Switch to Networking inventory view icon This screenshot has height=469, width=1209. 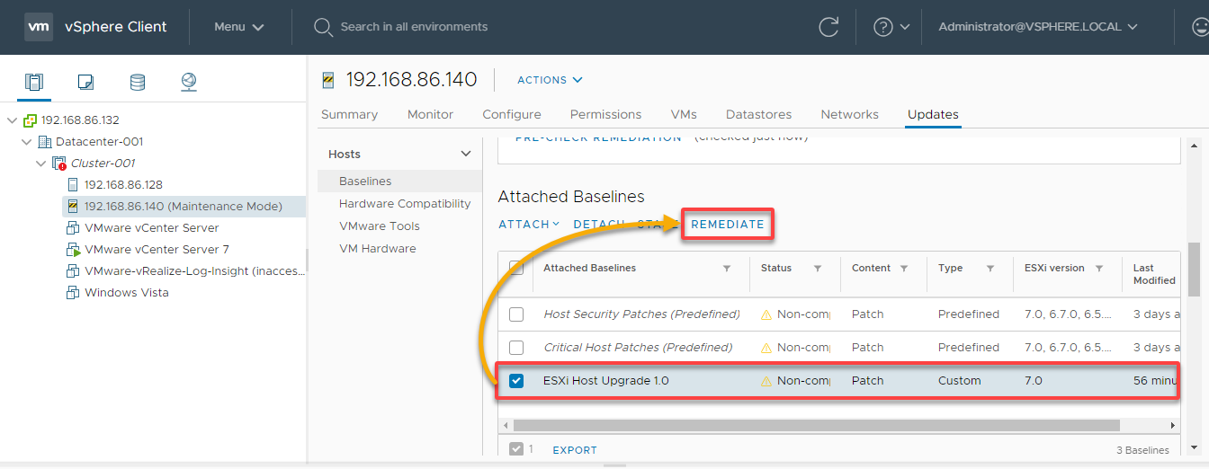(188, 83)
